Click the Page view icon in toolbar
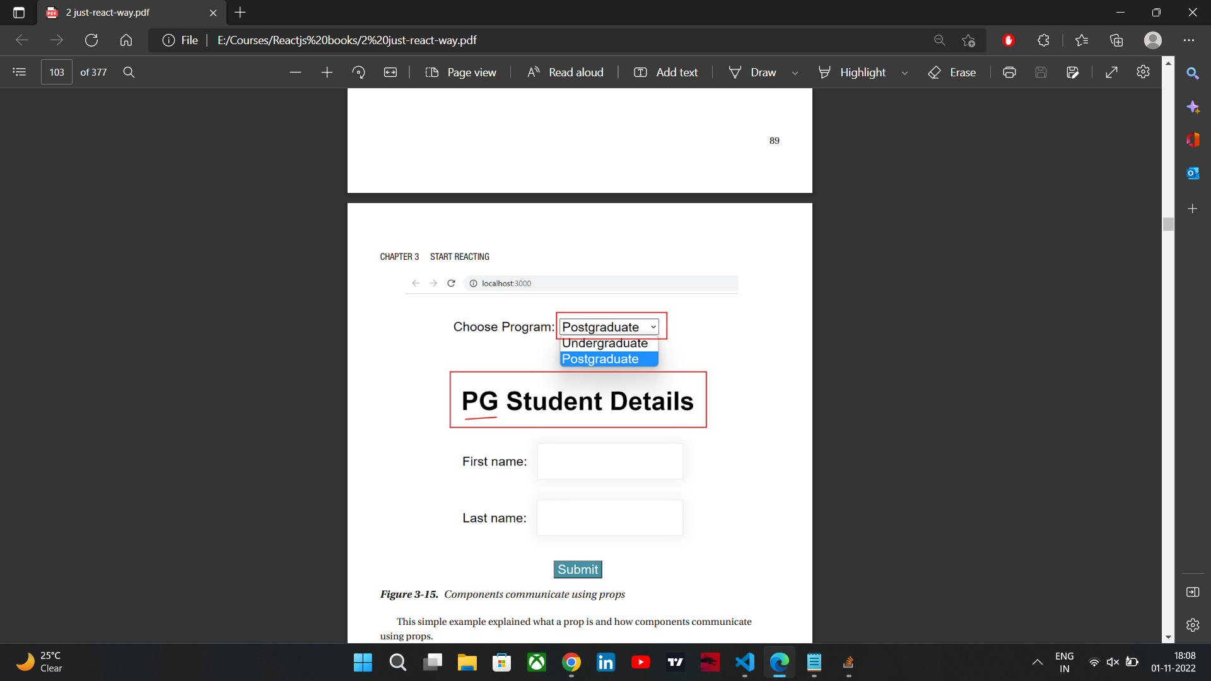 tap(431, 71)
